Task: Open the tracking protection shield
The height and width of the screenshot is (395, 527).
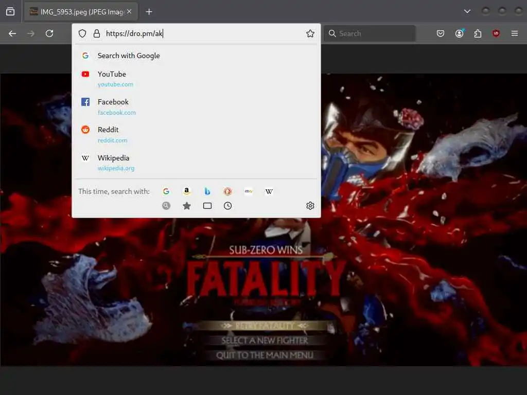Action: 82,33
